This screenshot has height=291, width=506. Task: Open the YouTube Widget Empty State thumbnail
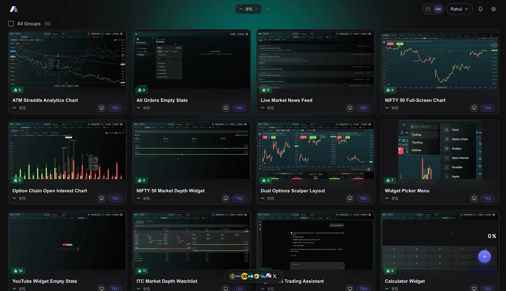67,241
